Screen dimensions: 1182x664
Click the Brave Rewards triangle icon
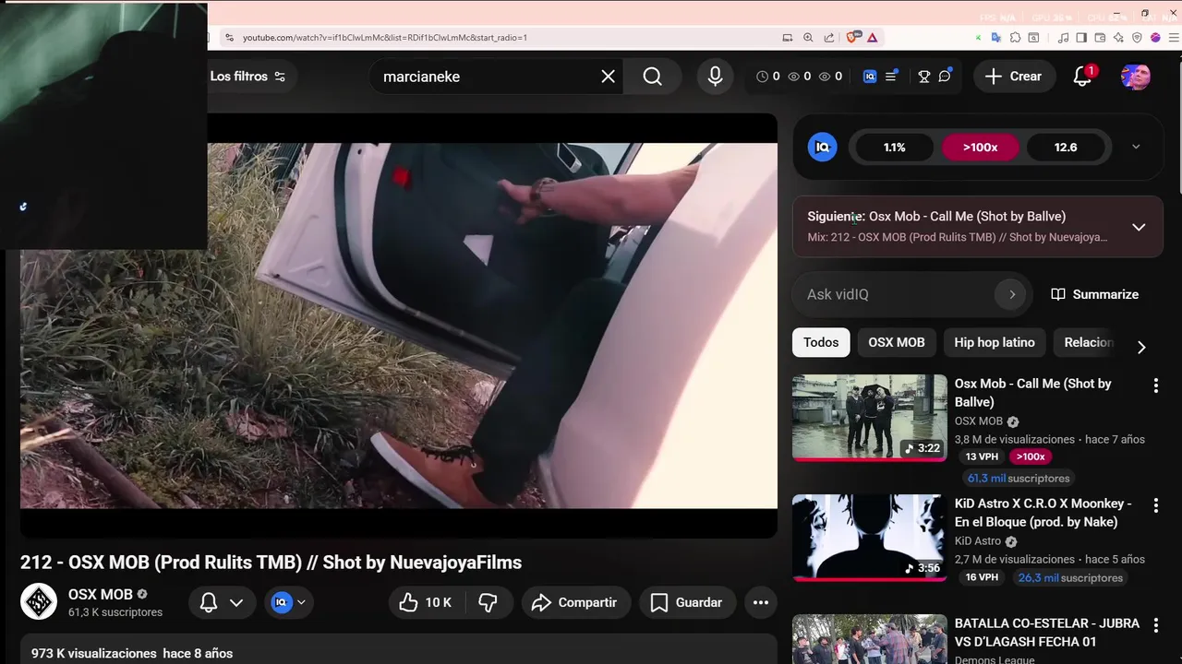click(872, 38)
